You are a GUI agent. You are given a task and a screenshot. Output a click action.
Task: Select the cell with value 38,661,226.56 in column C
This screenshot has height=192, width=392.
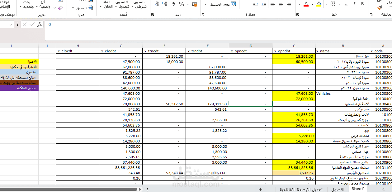coord(294,167)
